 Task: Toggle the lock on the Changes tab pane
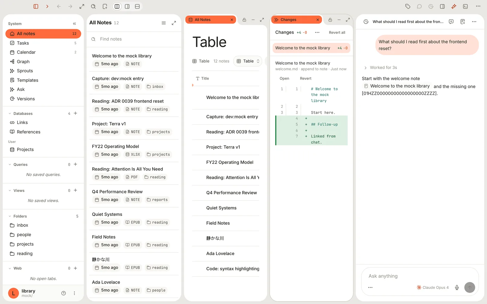pyautogui.click(x=330, y=20)
